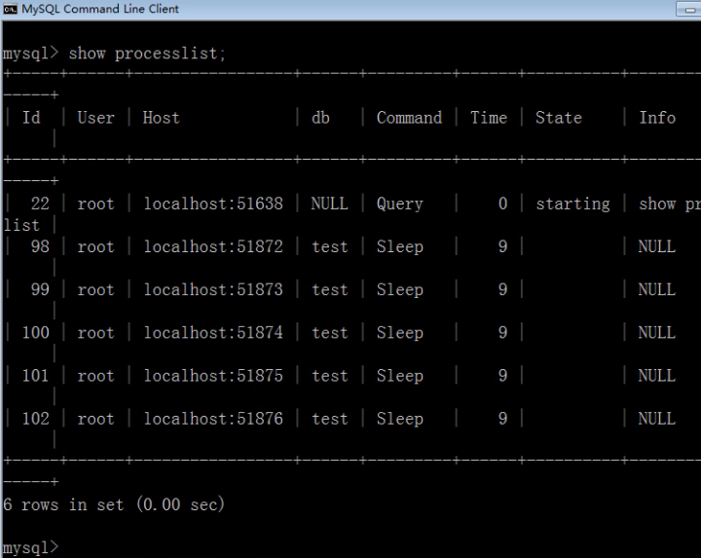Click the 'Query' command in row 22

pos(400,205)
